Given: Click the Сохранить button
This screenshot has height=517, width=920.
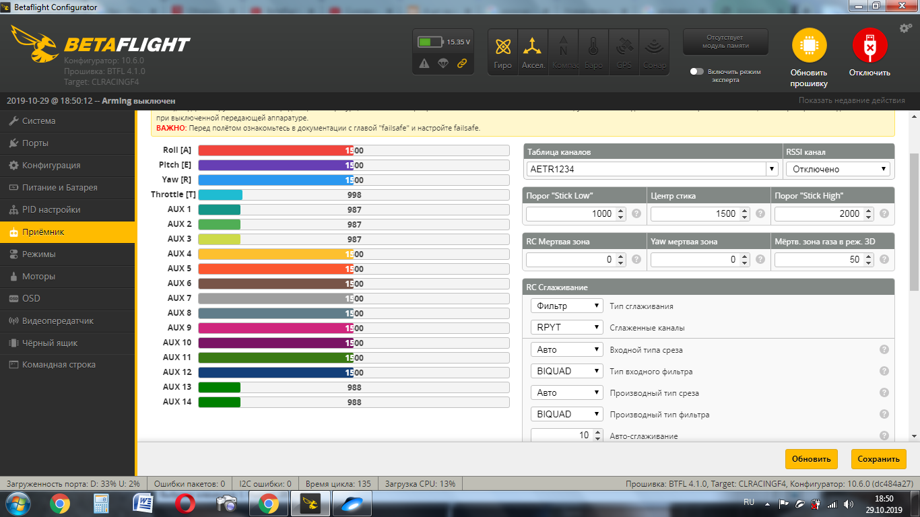Looking at the screenshot, I should [x=878, y=459].
